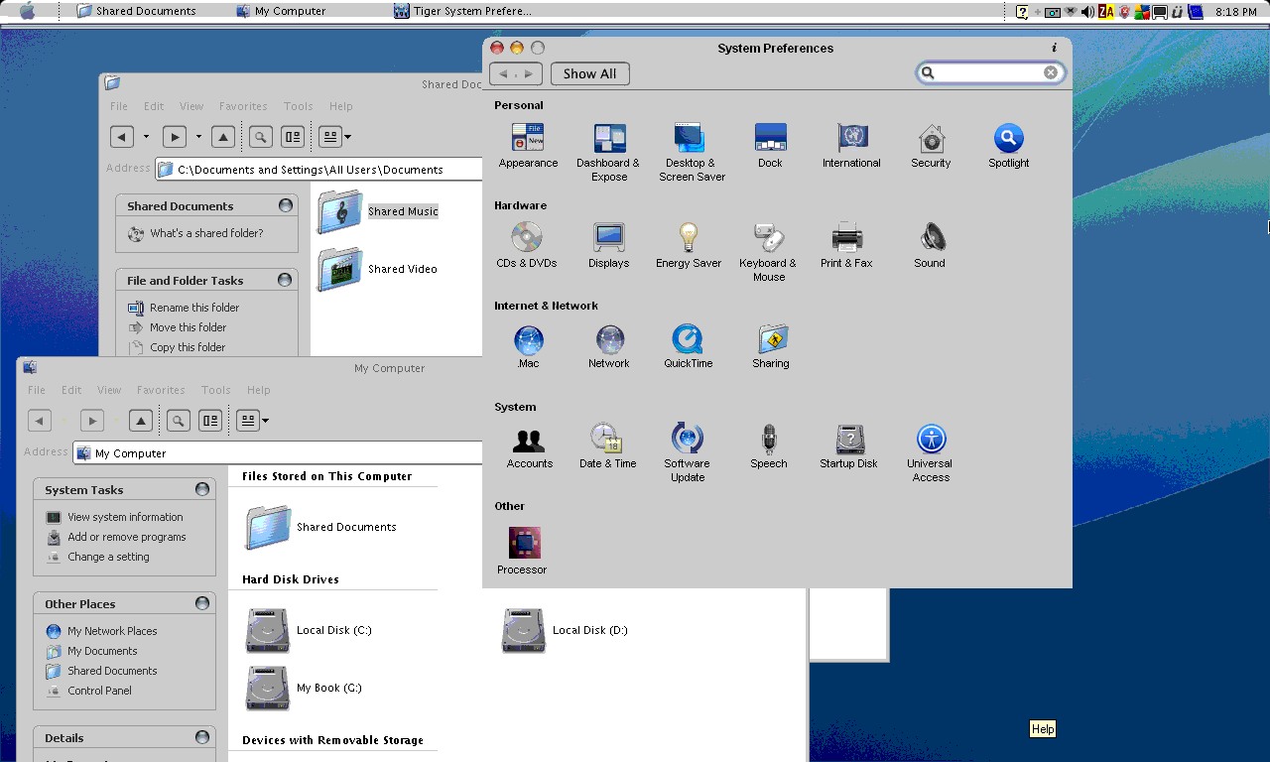The height and width of the screenshot is (762, 1270).
Task: Open Displays preferences
Action: pos(608,246)
